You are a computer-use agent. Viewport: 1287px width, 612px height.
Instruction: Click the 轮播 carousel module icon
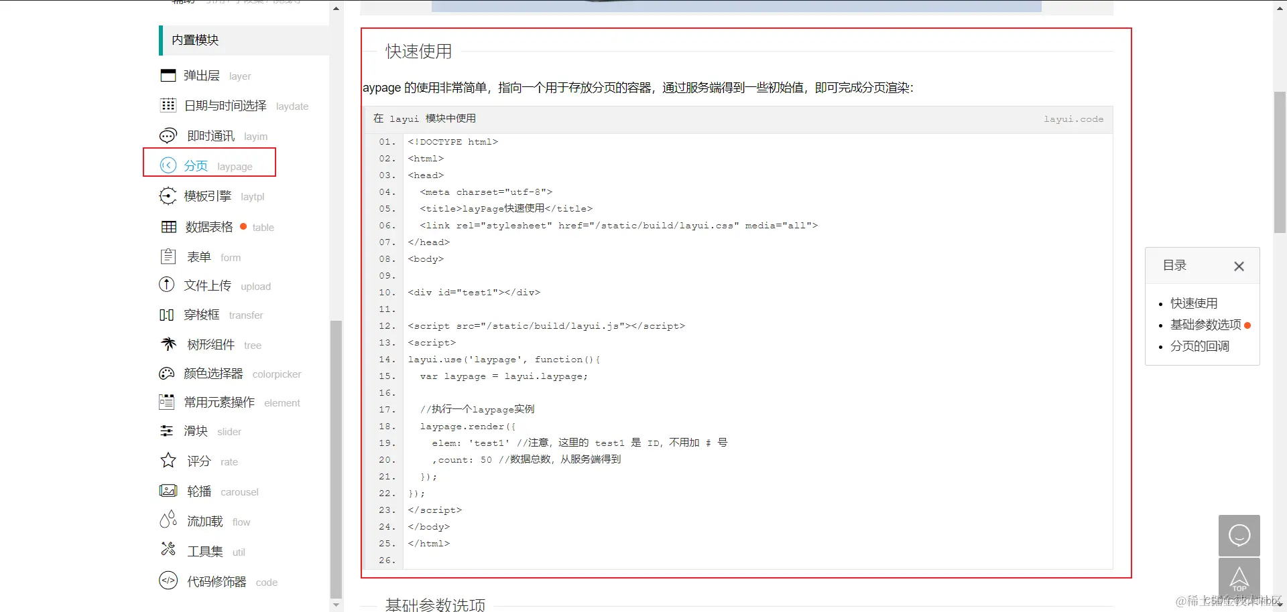click(168, 490)
